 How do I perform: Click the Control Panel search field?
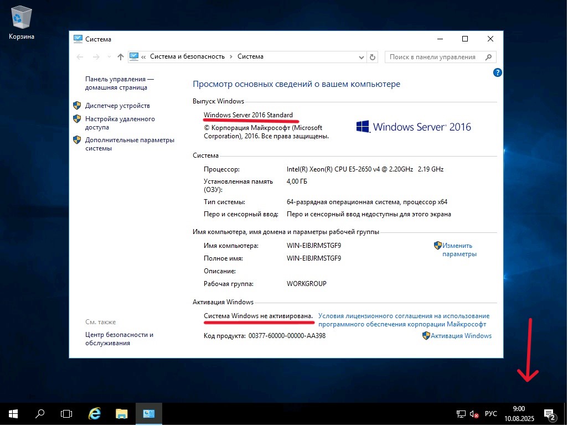pyautogui.click(x=433, y=57)
